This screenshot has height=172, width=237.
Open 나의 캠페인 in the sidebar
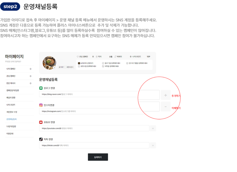[11, 69]
